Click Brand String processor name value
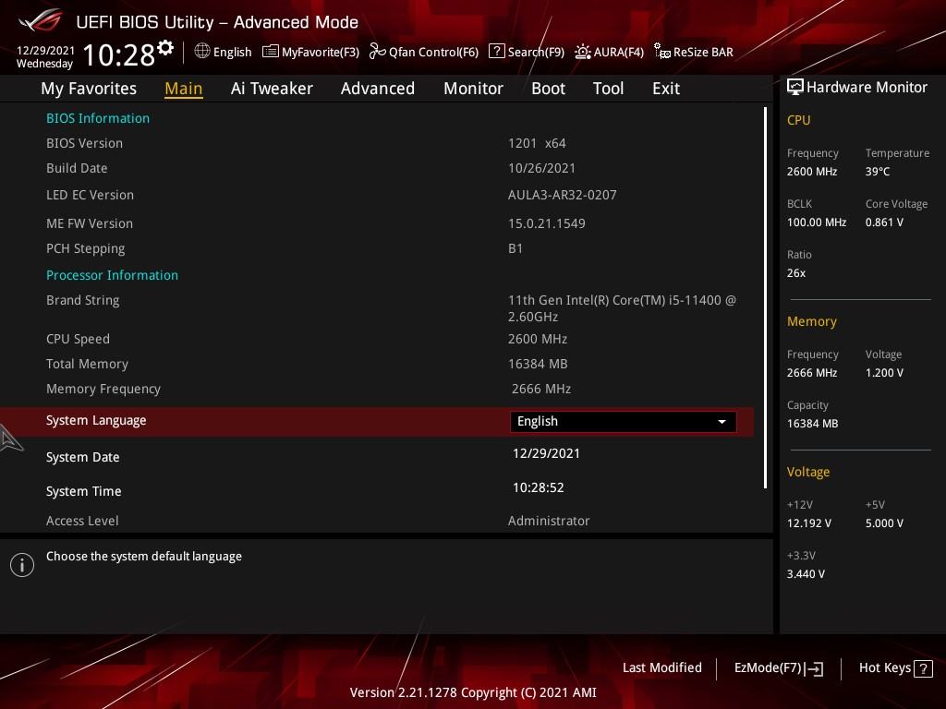Viewport: 946px width, 709px height. 622,308
